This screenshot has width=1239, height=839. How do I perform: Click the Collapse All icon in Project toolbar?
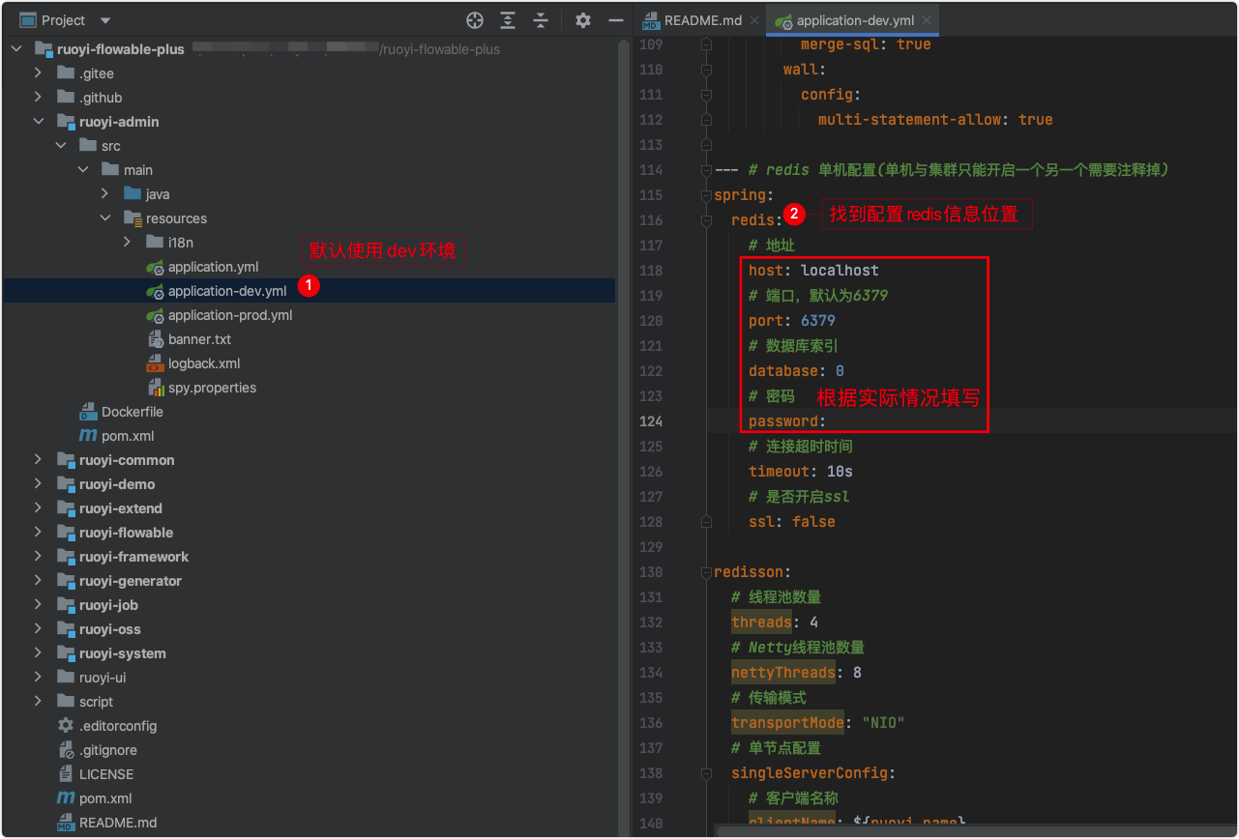tap(541, 20)
